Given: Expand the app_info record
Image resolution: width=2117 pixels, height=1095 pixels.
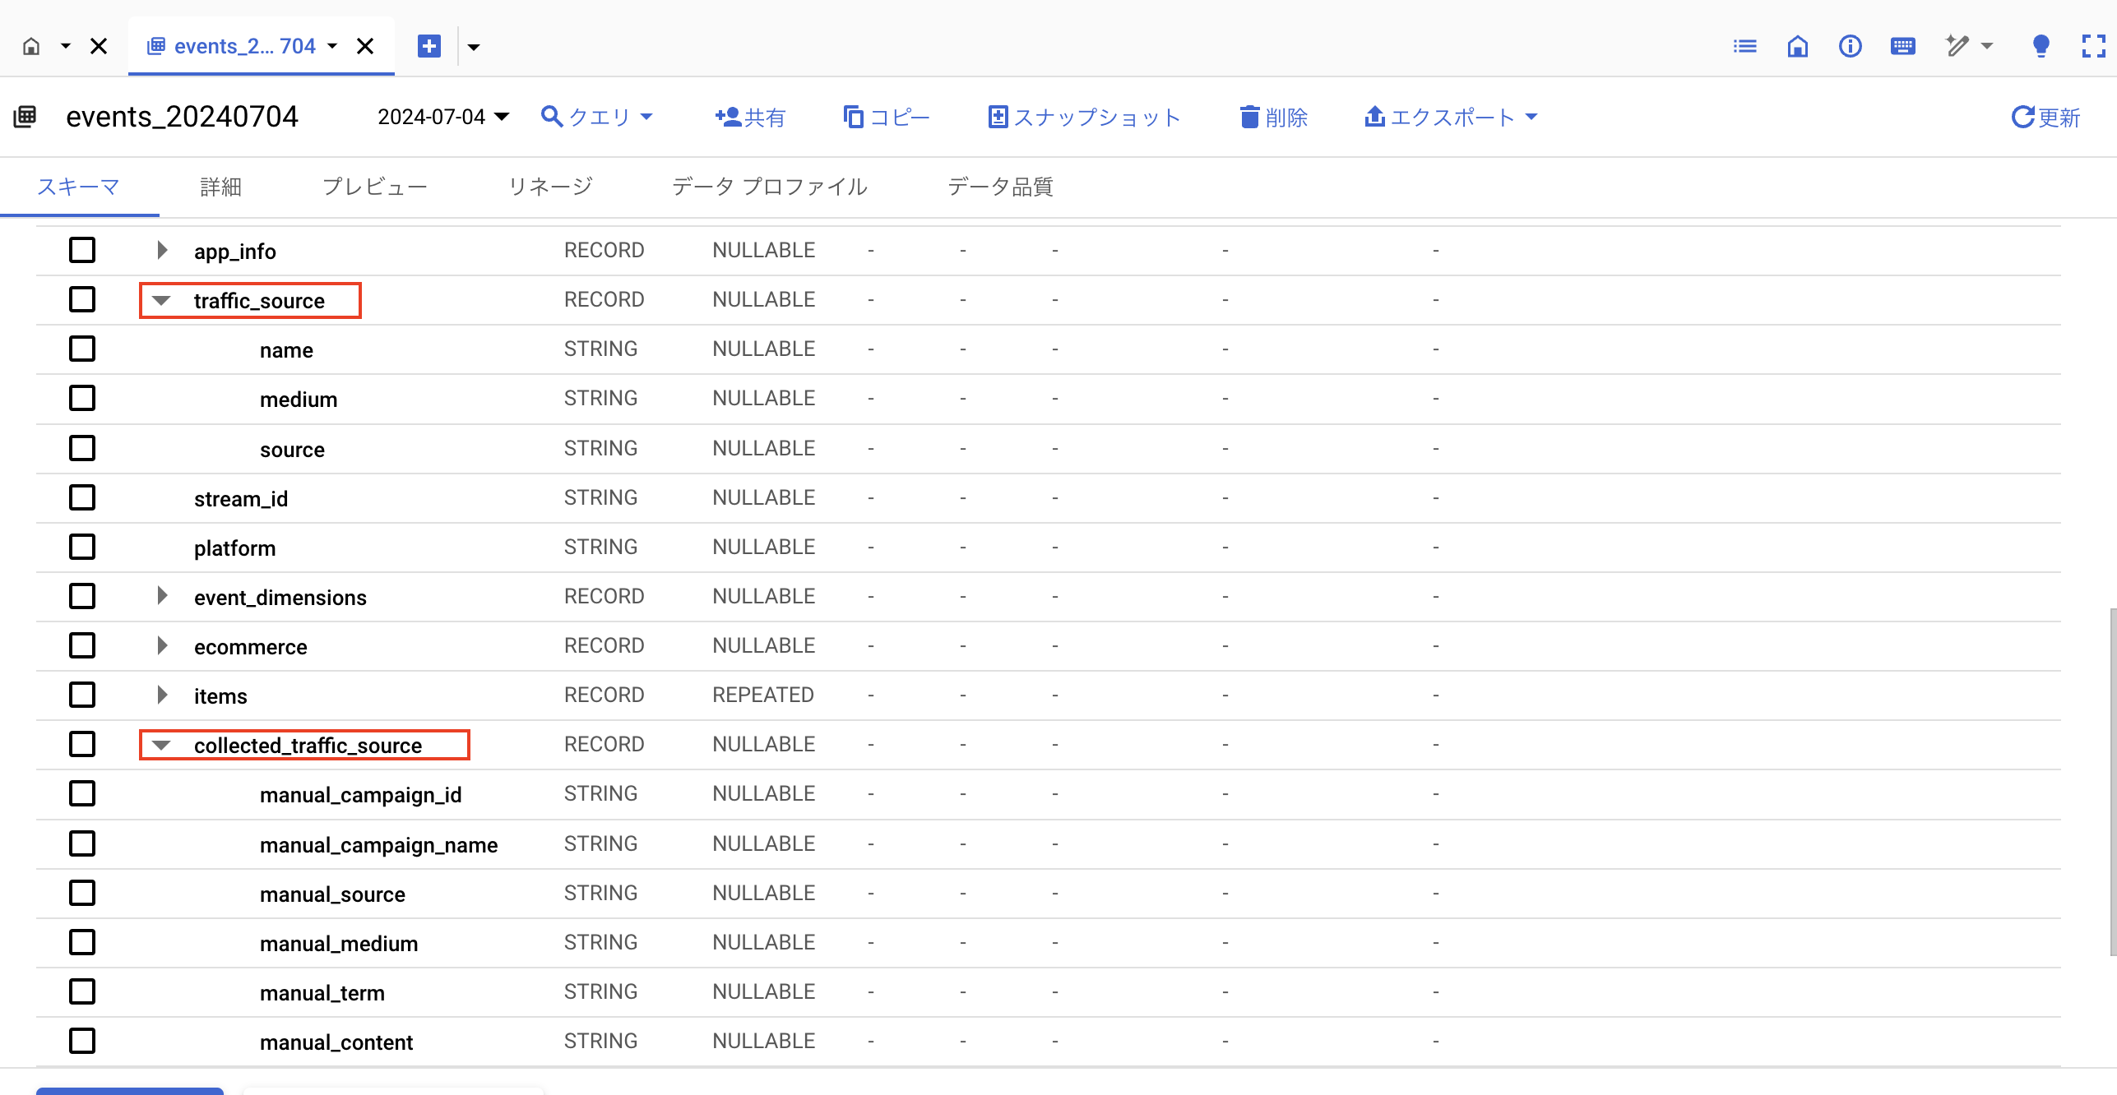Looking at the screenshot, I should 162,250.
